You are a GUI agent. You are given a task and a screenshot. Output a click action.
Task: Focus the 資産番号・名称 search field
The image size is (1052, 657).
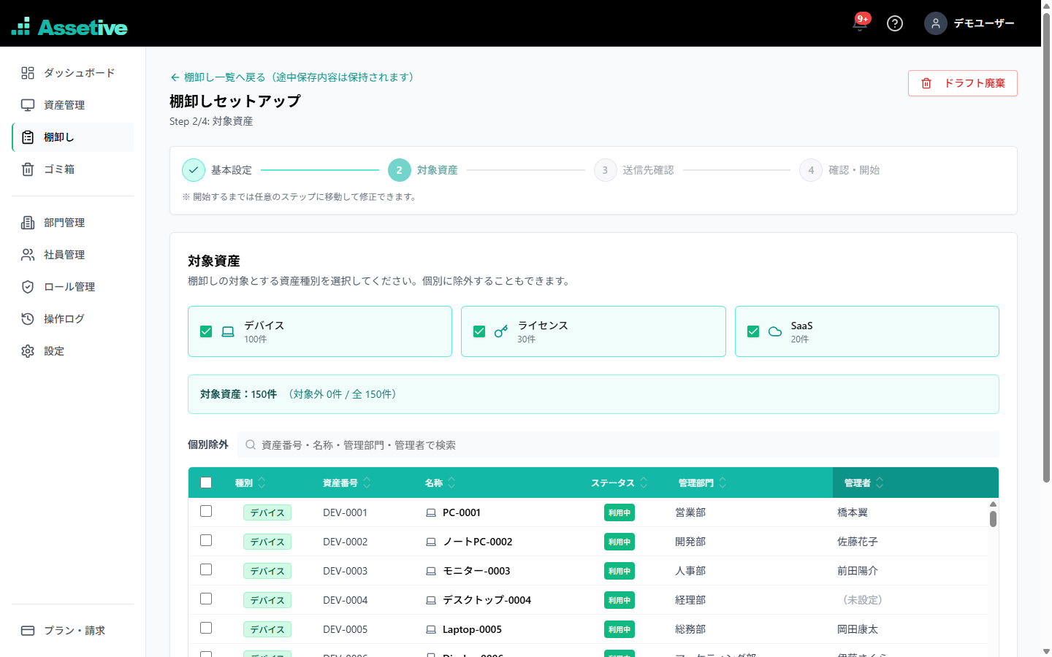618,445
